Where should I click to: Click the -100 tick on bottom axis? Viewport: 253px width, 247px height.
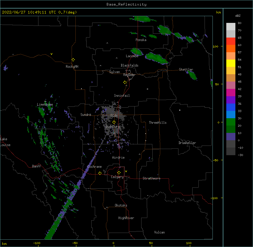click(x=37, y=243)
